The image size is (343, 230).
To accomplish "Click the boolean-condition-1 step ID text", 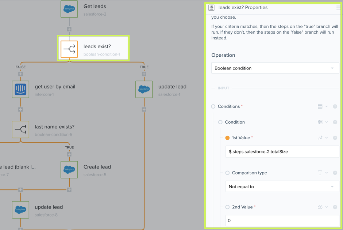I will tap(102, 54).
